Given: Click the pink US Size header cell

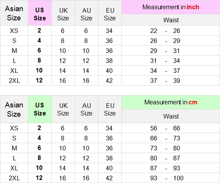Looking at the screenshot, I should 40,13.
